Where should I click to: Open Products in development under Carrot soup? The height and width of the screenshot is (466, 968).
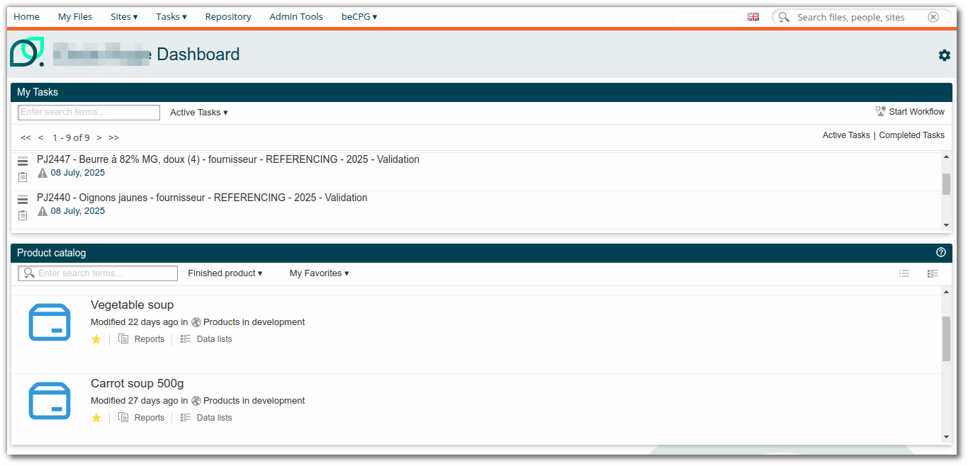[254, 401]
